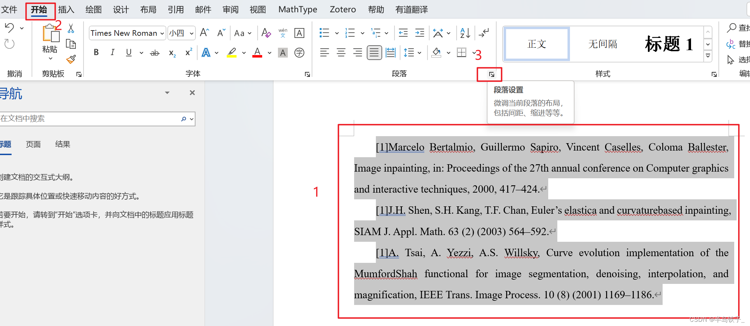Click the enclosed character 字 icon

(299, 53)
